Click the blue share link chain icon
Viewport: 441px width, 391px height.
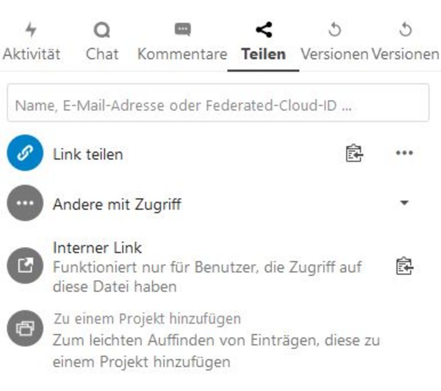pyautogui.click(x=25, y=153)
